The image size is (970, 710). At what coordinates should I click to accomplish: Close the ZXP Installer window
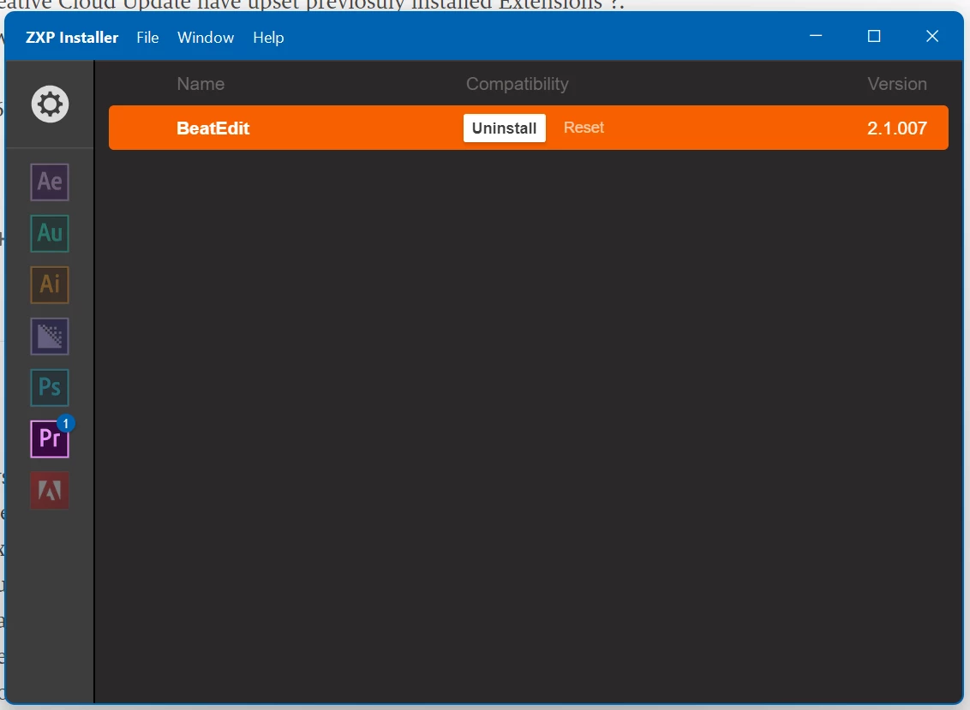coord(932,36)
